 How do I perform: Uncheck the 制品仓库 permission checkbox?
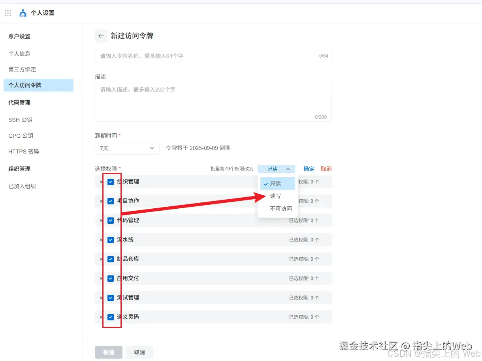111,259
